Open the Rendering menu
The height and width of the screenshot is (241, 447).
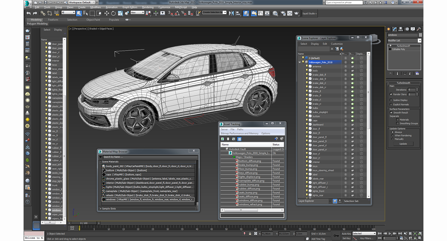(x=148, y=7)
